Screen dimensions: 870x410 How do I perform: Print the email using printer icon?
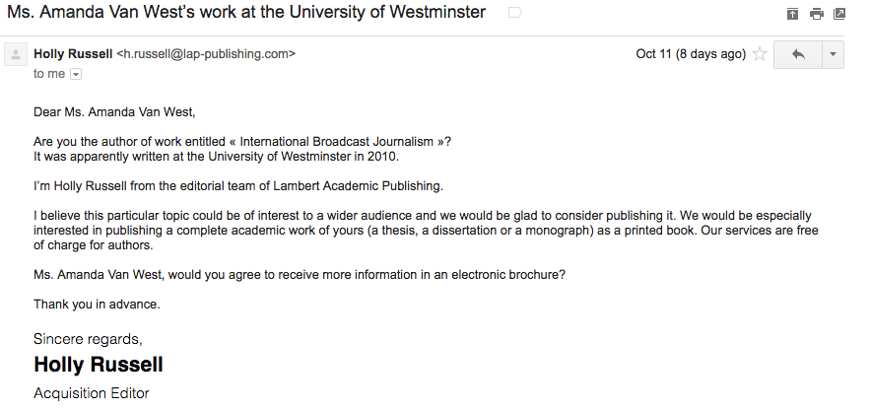(x=816, y=14)
